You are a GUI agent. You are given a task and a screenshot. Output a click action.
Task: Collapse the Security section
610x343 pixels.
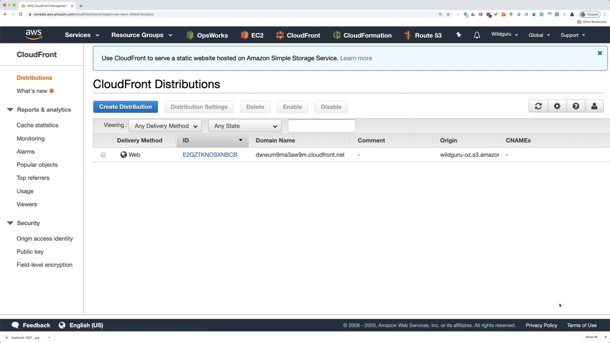tap(10, 223)
